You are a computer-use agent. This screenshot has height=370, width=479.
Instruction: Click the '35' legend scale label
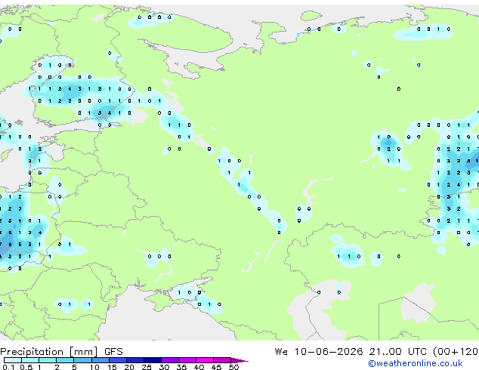(x=181, y=367)
